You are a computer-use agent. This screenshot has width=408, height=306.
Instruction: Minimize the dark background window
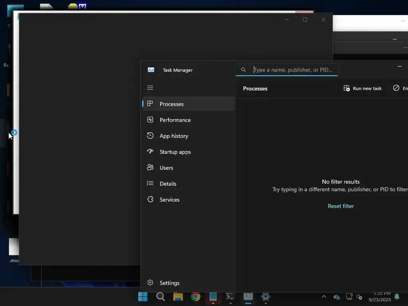tap(287, 20)
